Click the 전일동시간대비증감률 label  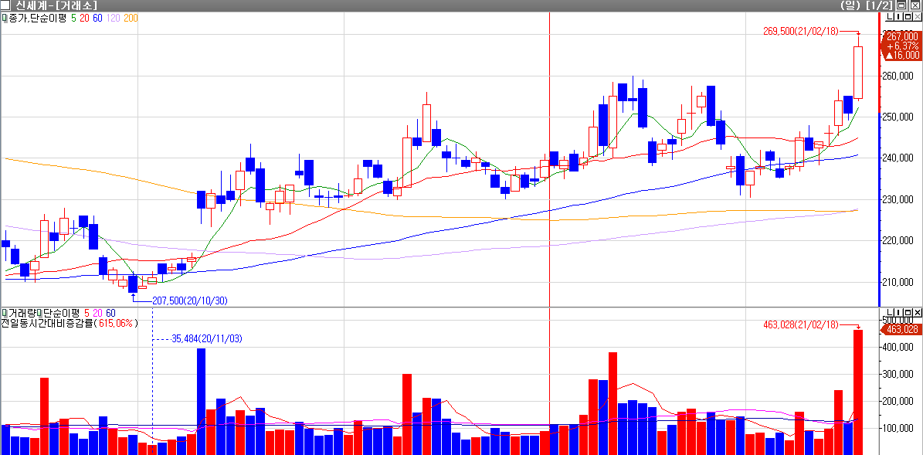(x=46, y=323)
